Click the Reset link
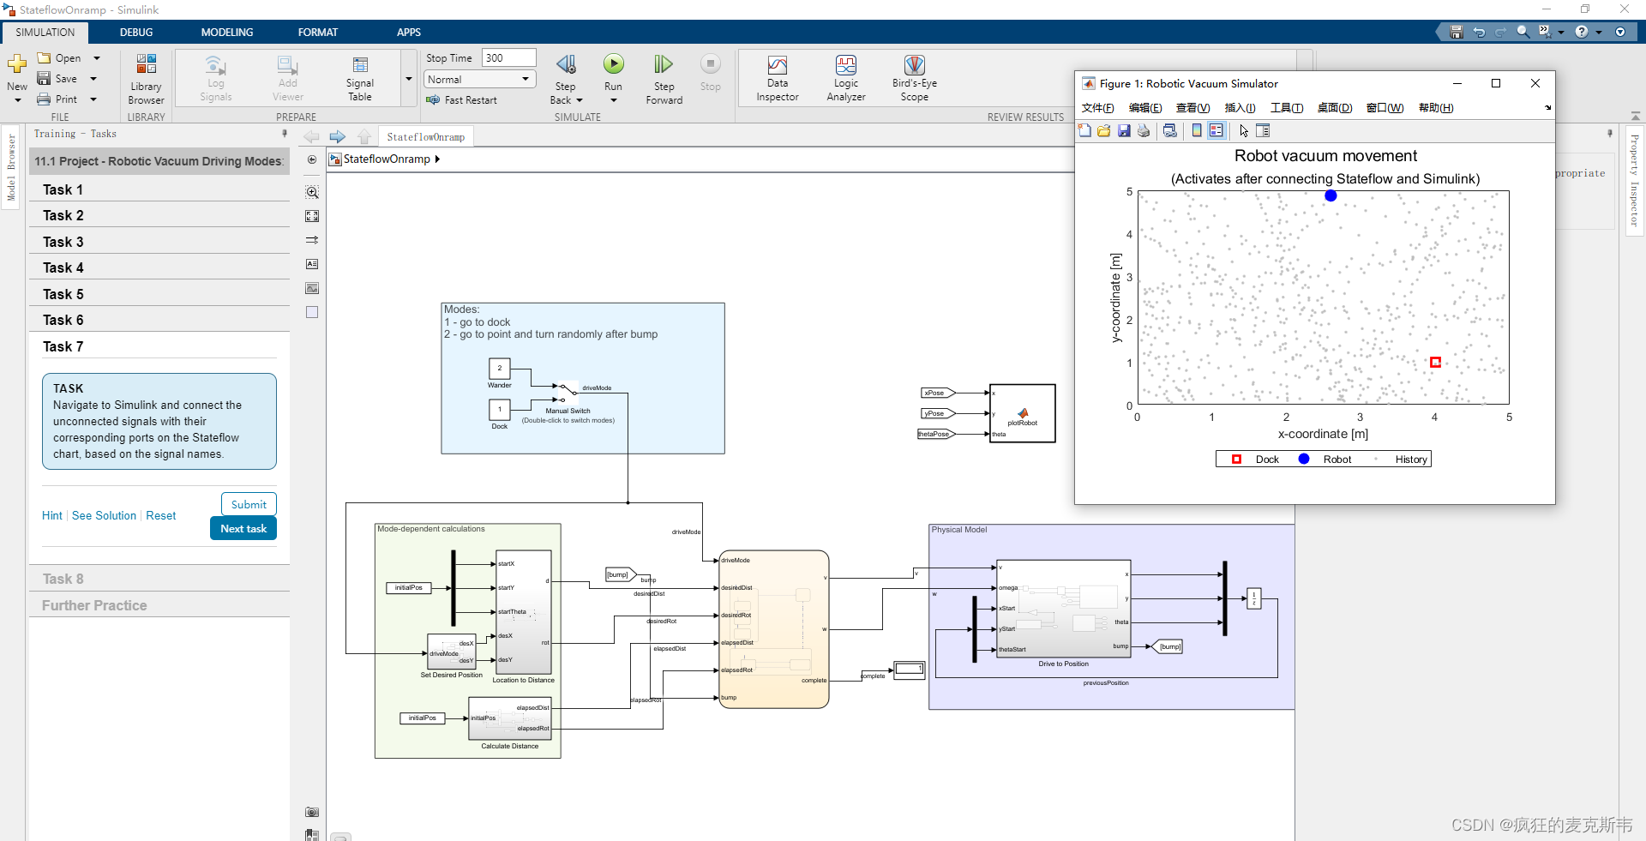This screenshot has height=841, width=1646. (x=161, y=516)
